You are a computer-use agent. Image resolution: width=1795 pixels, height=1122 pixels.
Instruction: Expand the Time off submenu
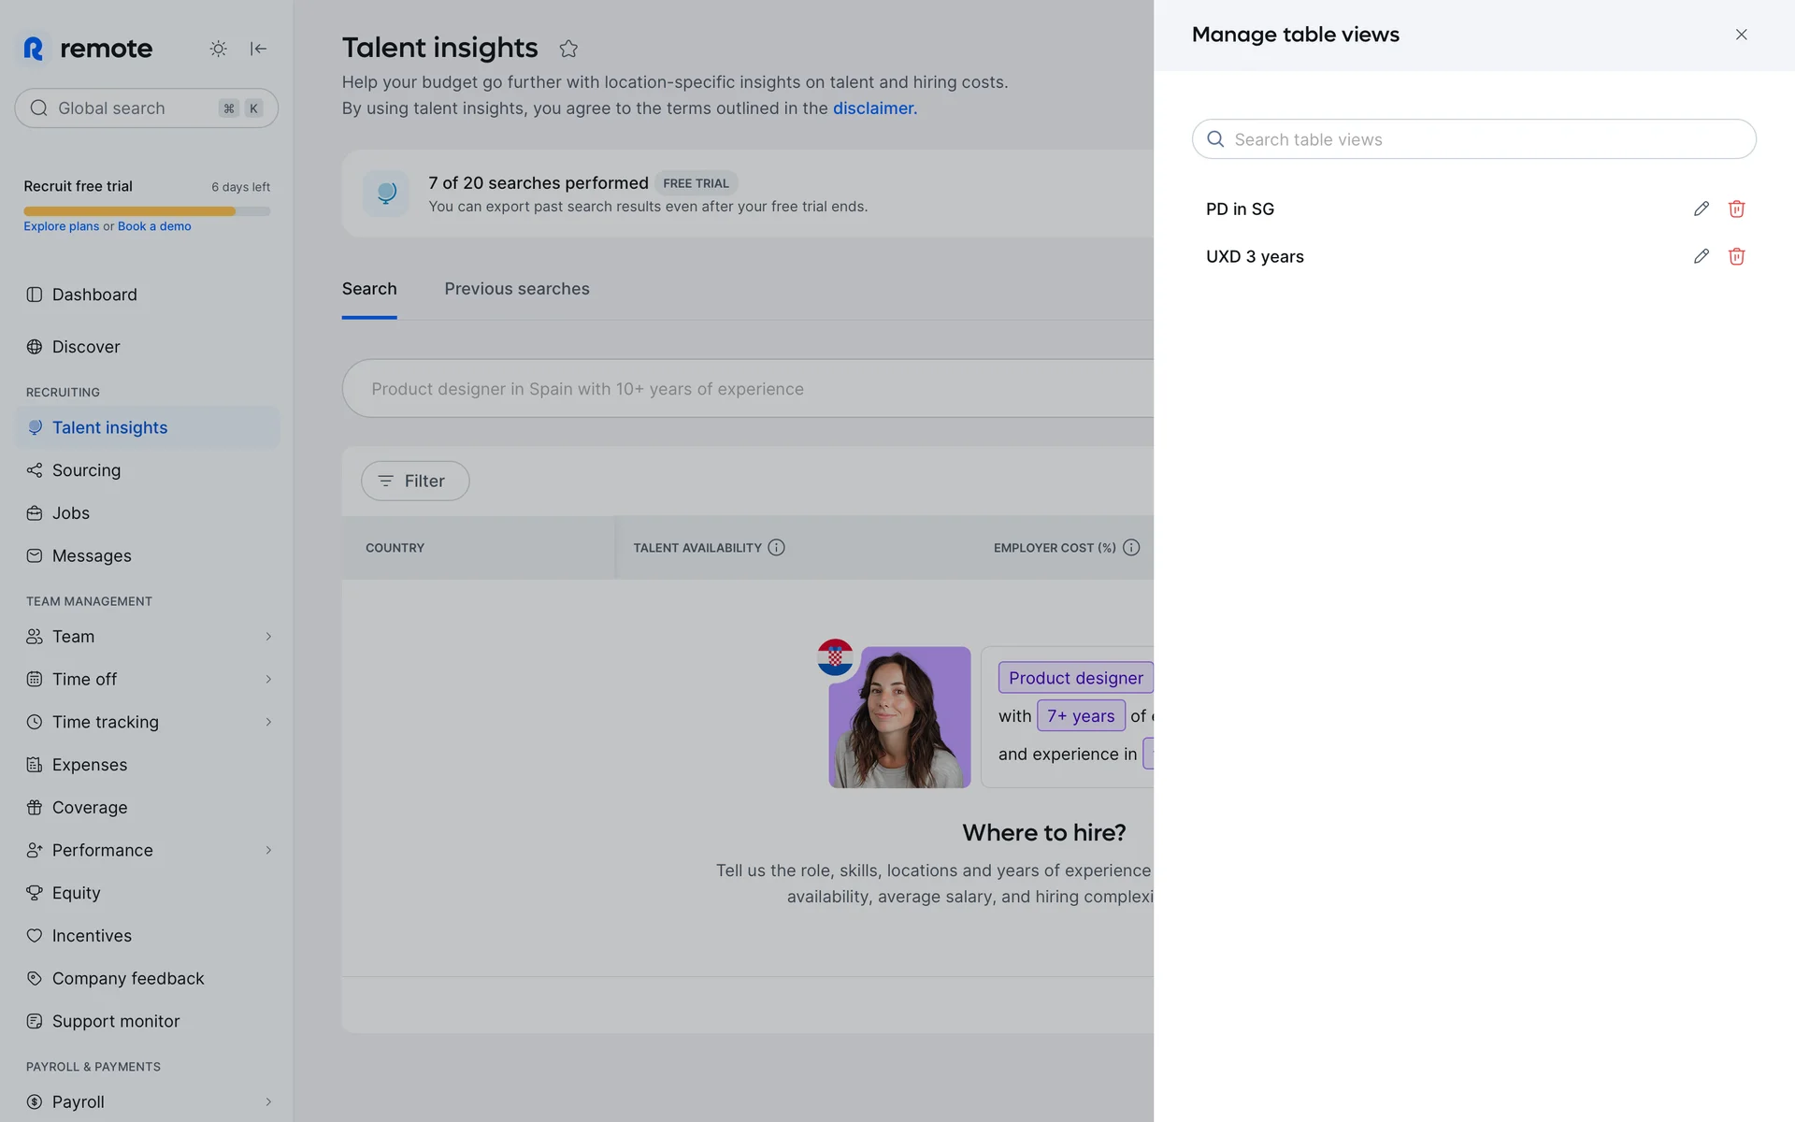[268, 680]
